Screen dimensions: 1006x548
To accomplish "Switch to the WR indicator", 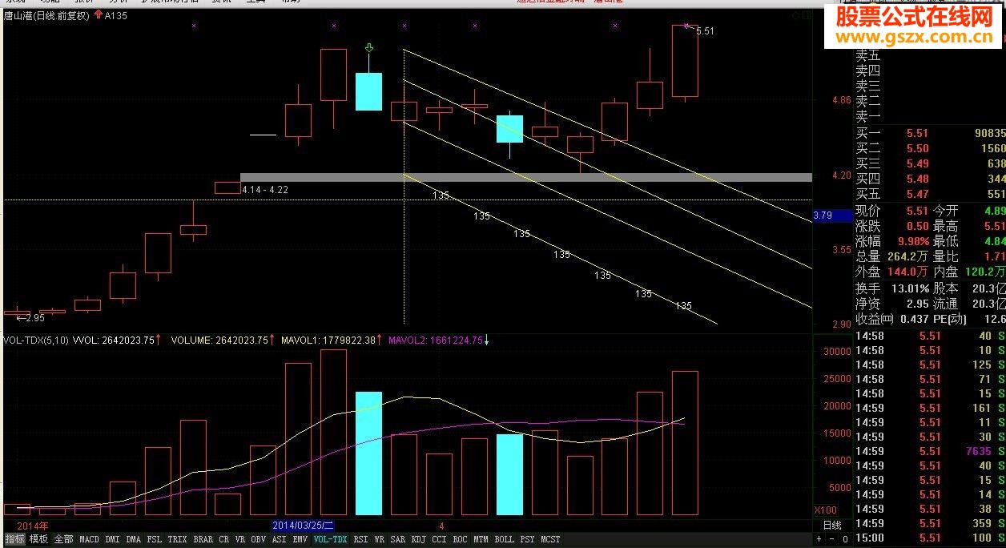I will point(379,540).
